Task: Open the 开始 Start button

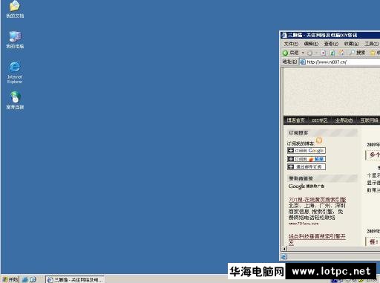Action: tap(10, 279)
